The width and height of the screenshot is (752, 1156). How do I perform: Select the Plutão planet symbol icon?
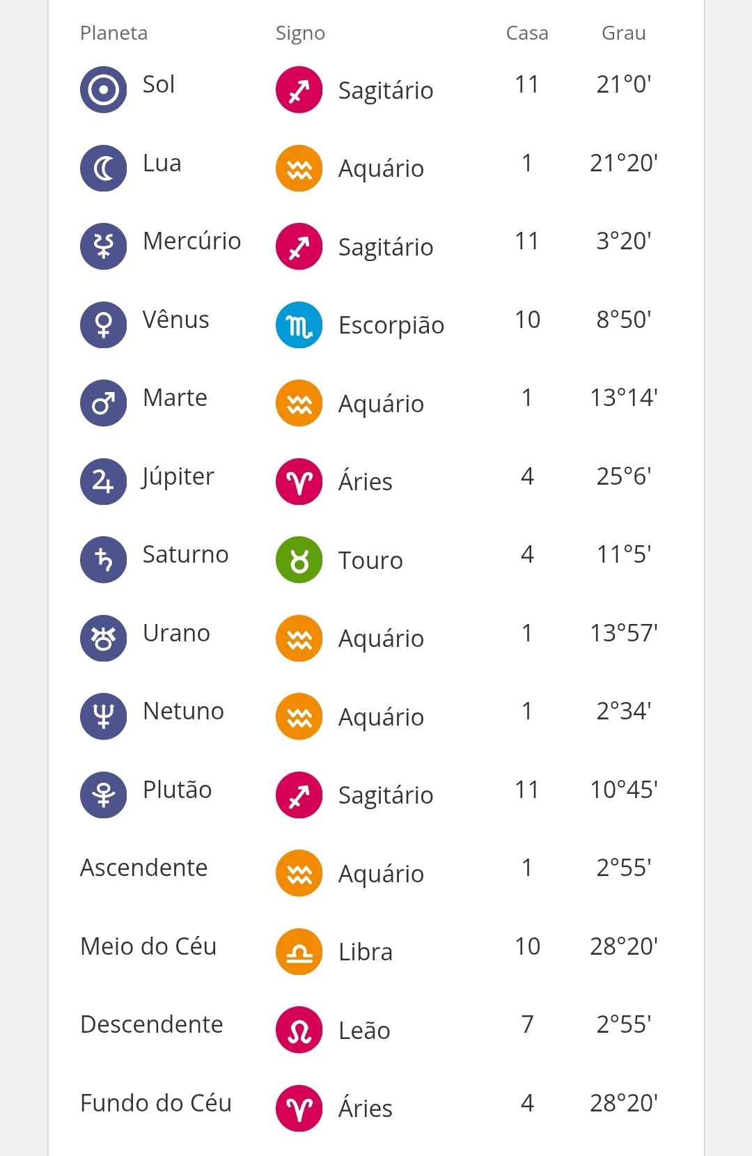(103, 795)
